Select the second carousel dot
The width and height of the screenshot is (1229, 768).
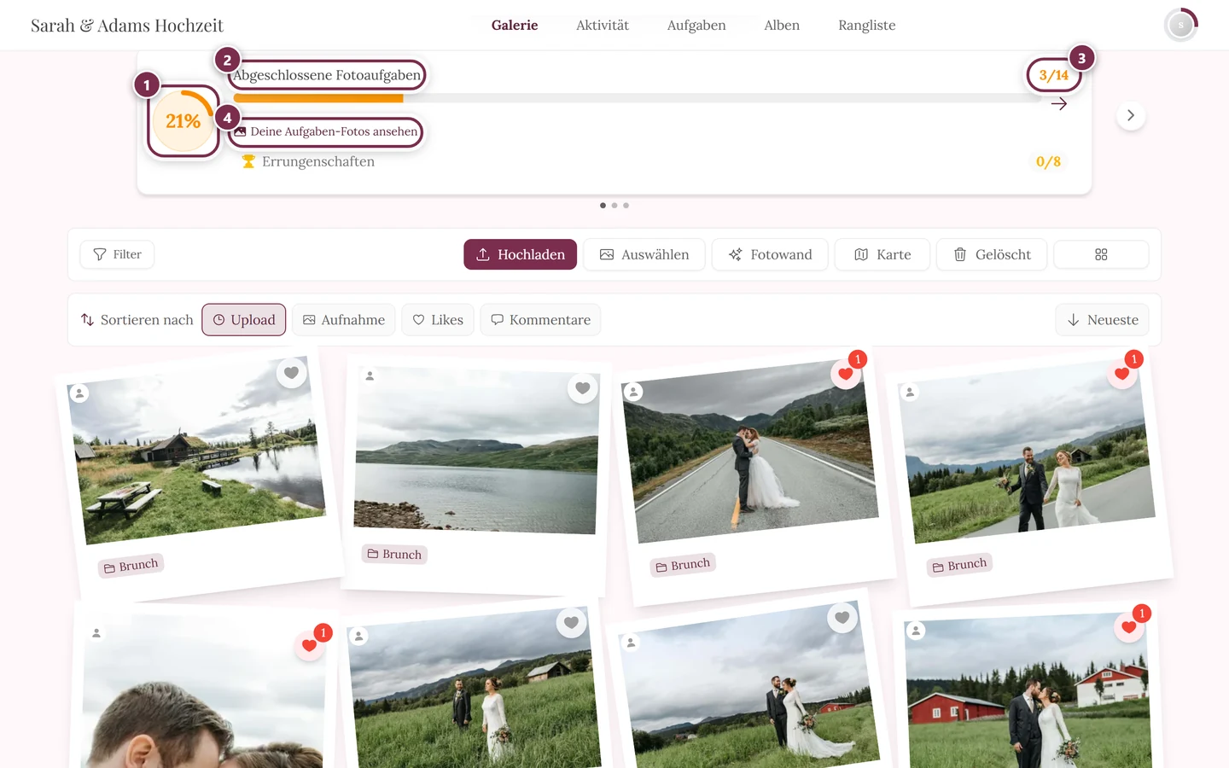(614, 206)
